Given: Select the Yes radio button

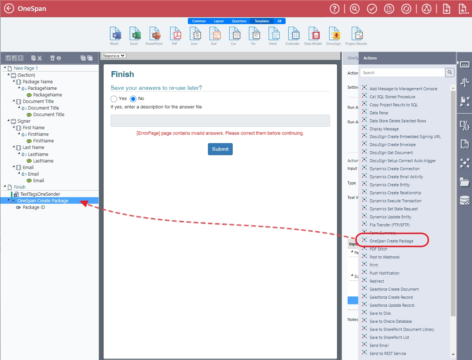Looking at the screenshot, I should (x=114, y=99).
